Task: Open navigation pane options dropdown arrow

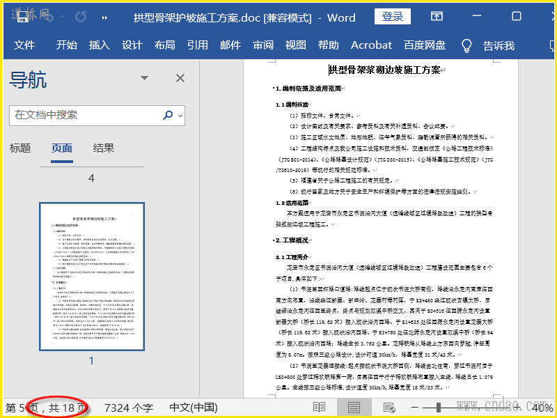Action: tap(144, 78)
